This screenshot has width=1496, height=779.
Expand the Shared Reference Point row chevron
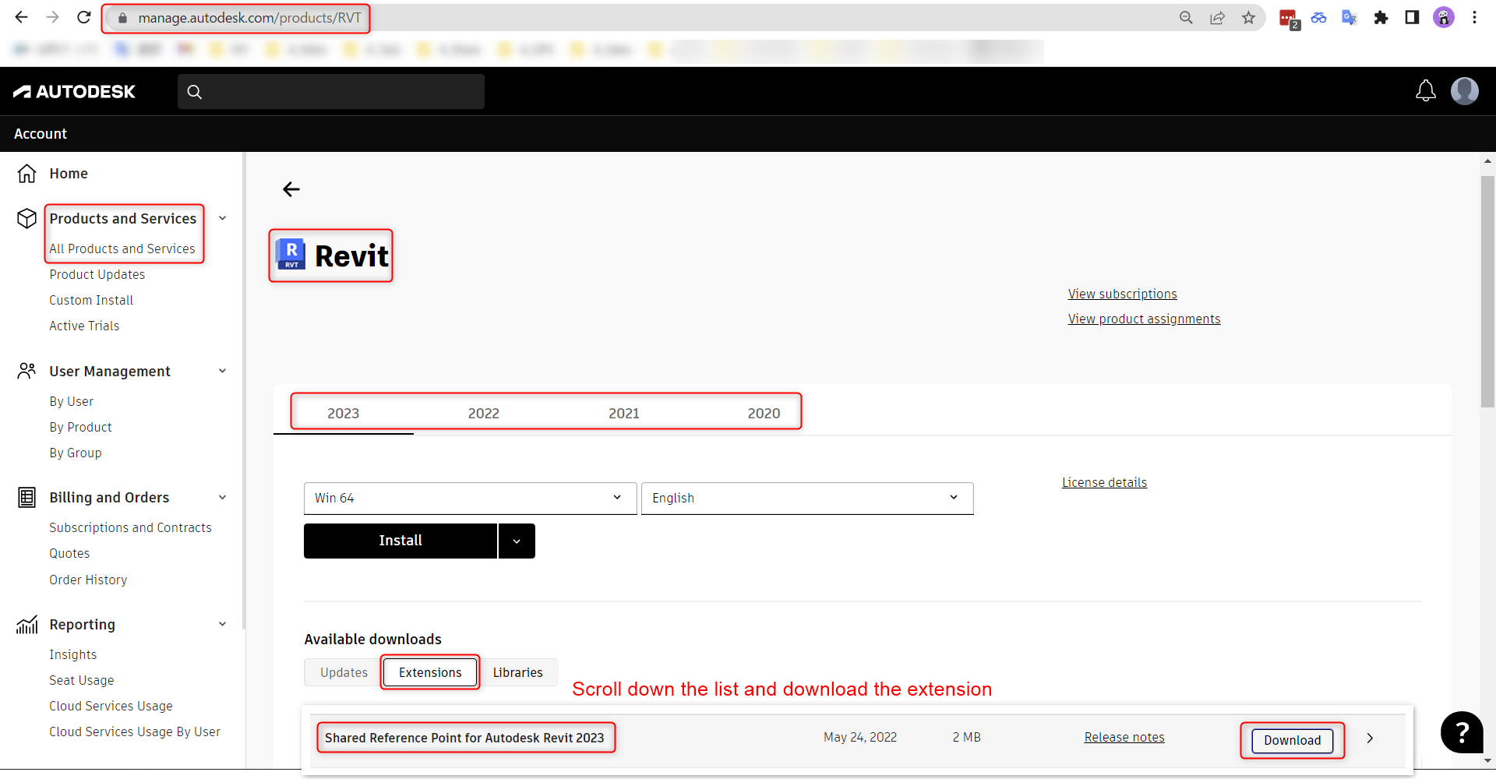tap(1370, 738)
